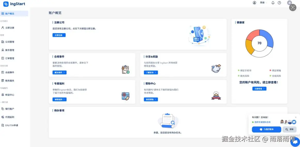
Task: Open the 简体 language dropdown
Action: click(x=264, y=3)
